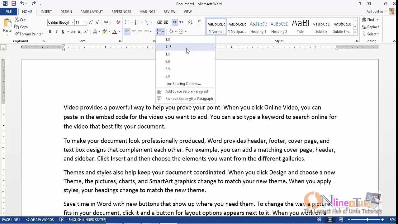Image resolution: width=398 pixels, height=224 pixels.
Task: Decrease paragraph indent
Action: coord(159,22)
